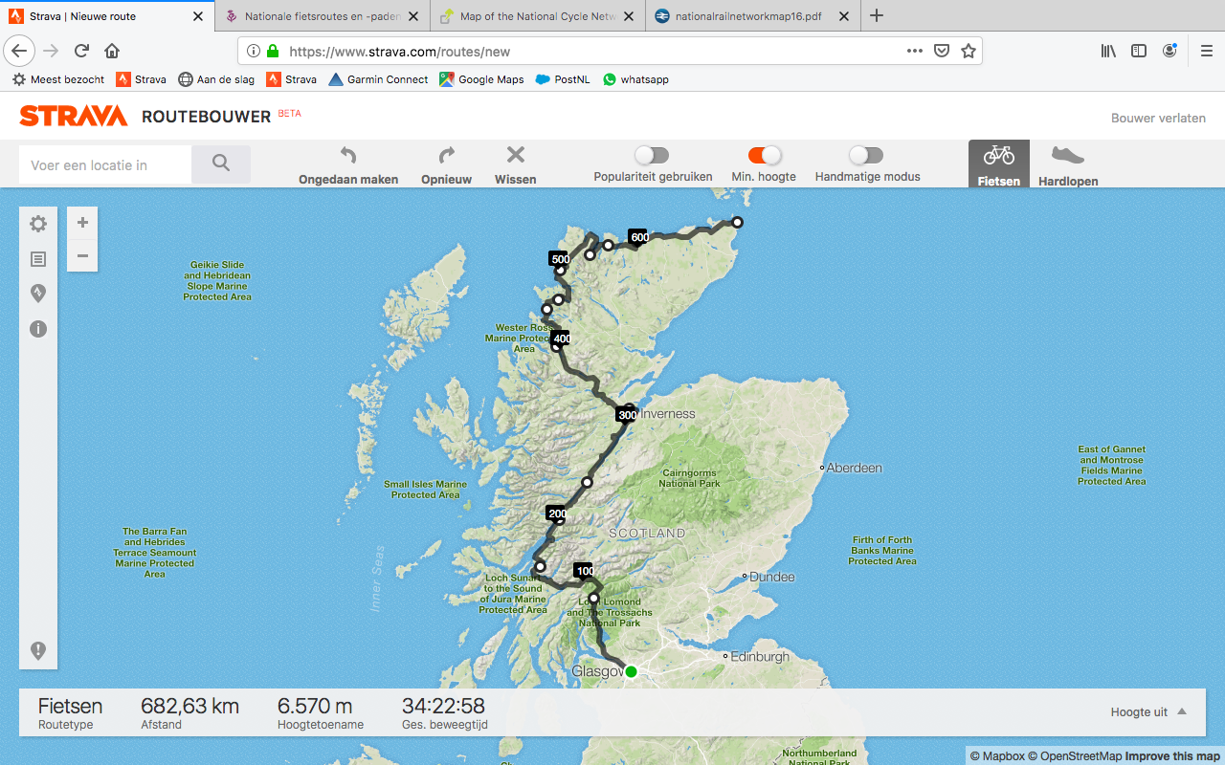Zoom out on the map
The height and width of the screenshot is (765, 1225).
pyautogui.click(x=82, y=255)
